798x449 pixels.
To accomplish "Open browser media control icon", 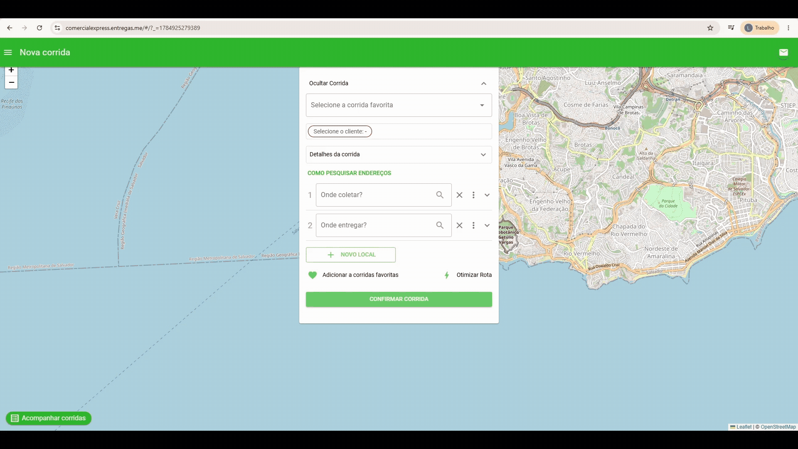I will [731, 28].
